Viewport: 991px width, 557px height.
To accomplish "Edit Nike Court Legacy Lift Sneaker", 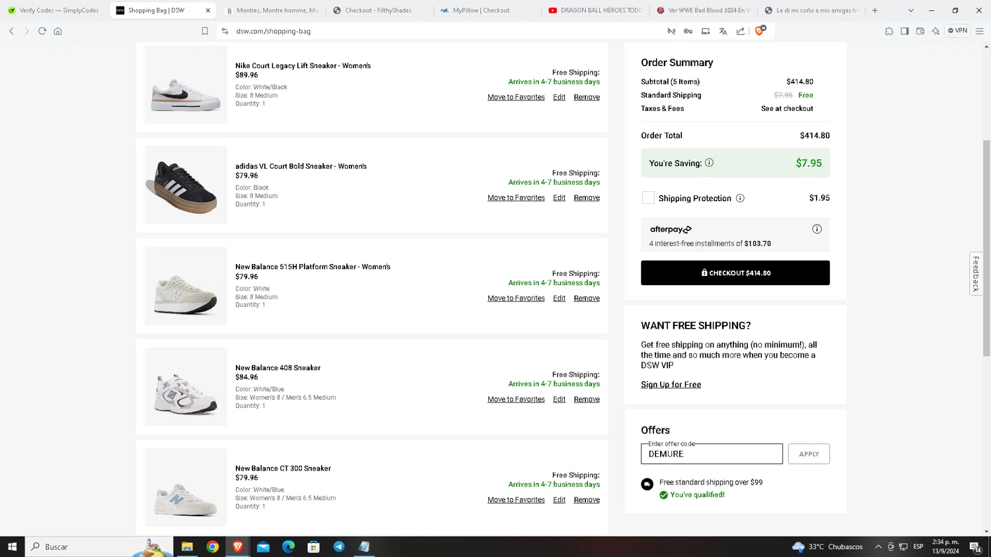I will [x=559, y=97].
